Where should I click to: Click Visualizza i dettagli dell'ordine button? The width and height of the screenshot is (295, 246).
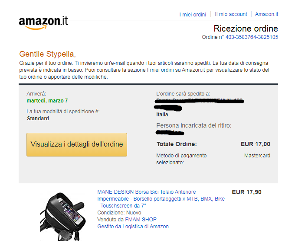(77, 144)
